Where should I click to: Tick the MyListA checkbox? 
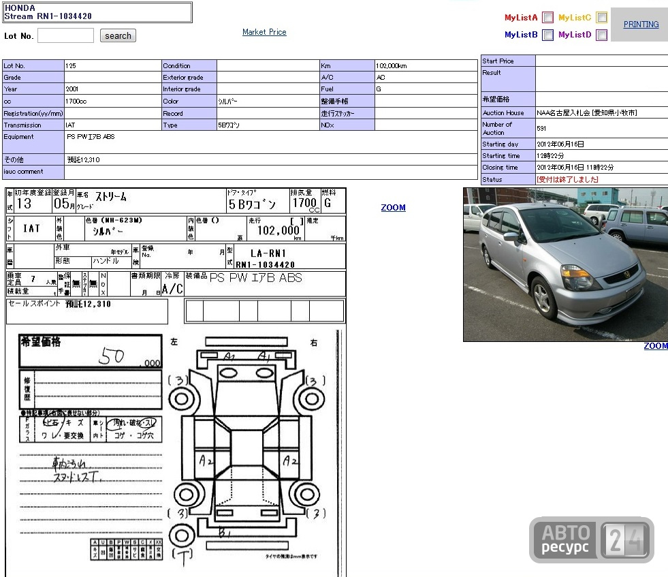coord(548,18)
